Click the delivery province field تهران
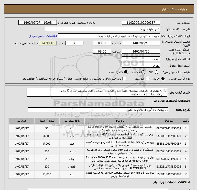The height and width of the screenshot is (190, 197). 141,59
